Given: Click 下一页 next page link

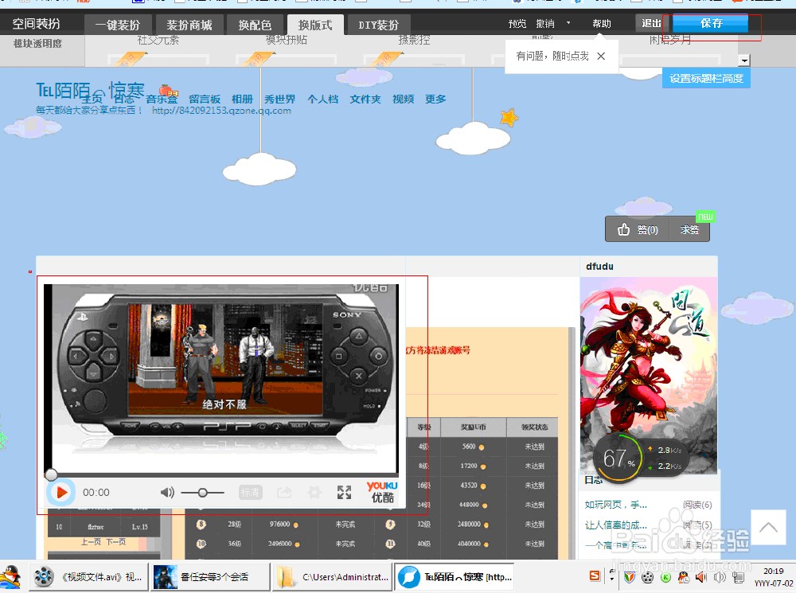Looking at the screenshot, I should (115, 542).
